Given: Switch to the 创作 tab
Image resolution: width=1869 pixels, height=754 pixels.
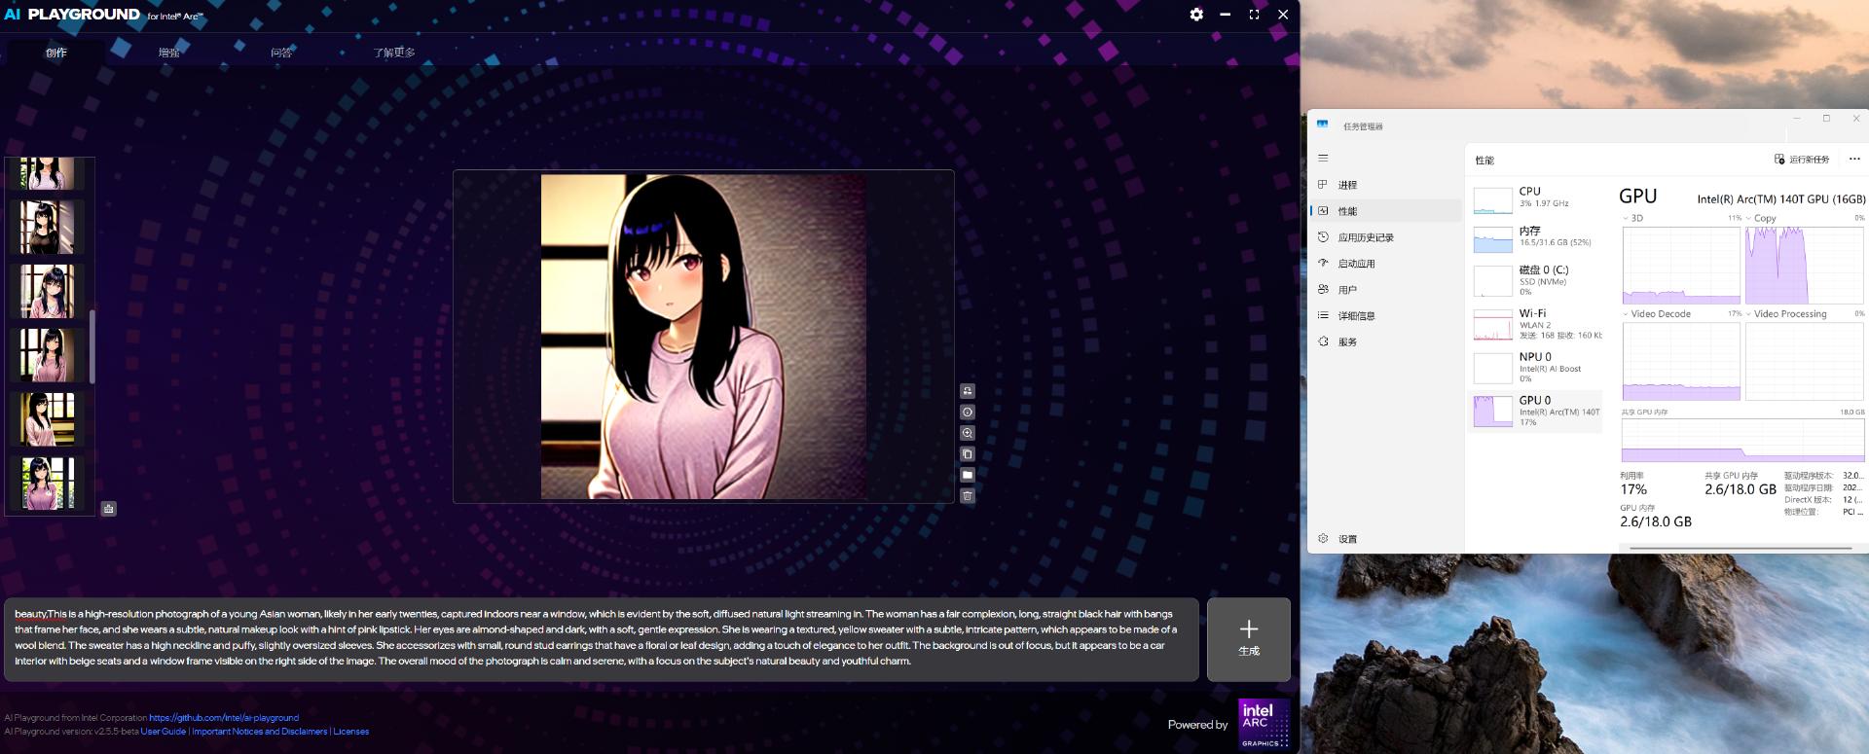Looking at the screenshot, I should pos(56,53).
